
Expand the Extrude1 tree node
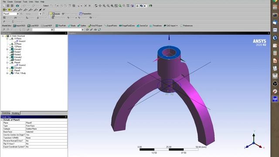click(x=7, y=49)
